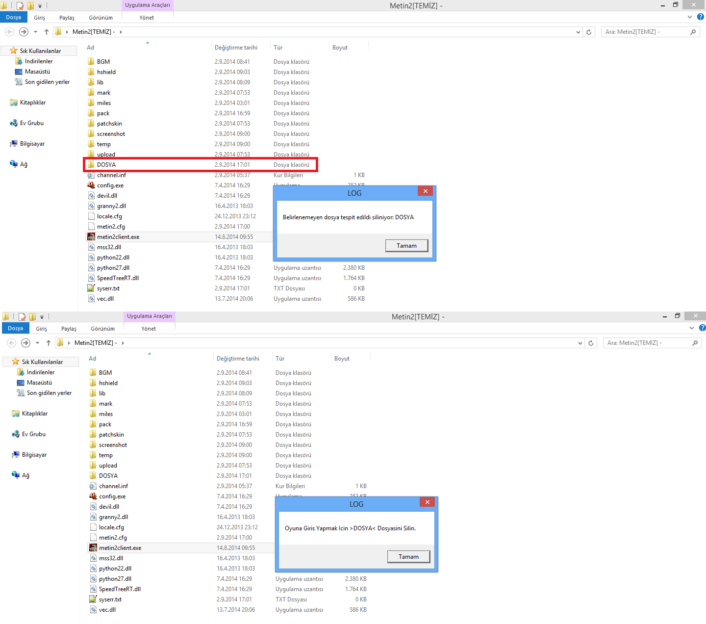Screen dimensions: 706x624
Task: Click Tamam in the 'siliniyor: DOSYA' dialog
Action: click(x=407, y=245)
